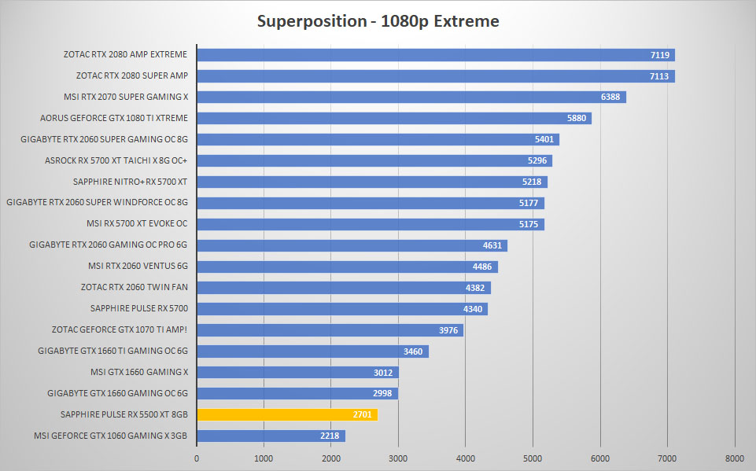This screenshot has height=471, width=756.
Task: Select the MSI RX 5700 XT EVOKE OC label
Action: tap(137, 223)
